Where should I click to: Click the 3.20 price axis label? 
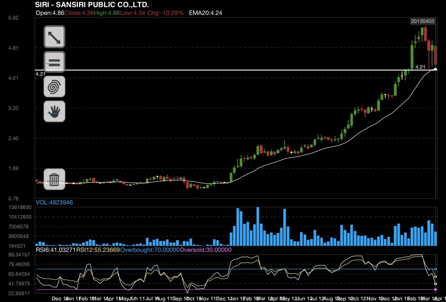14,108
